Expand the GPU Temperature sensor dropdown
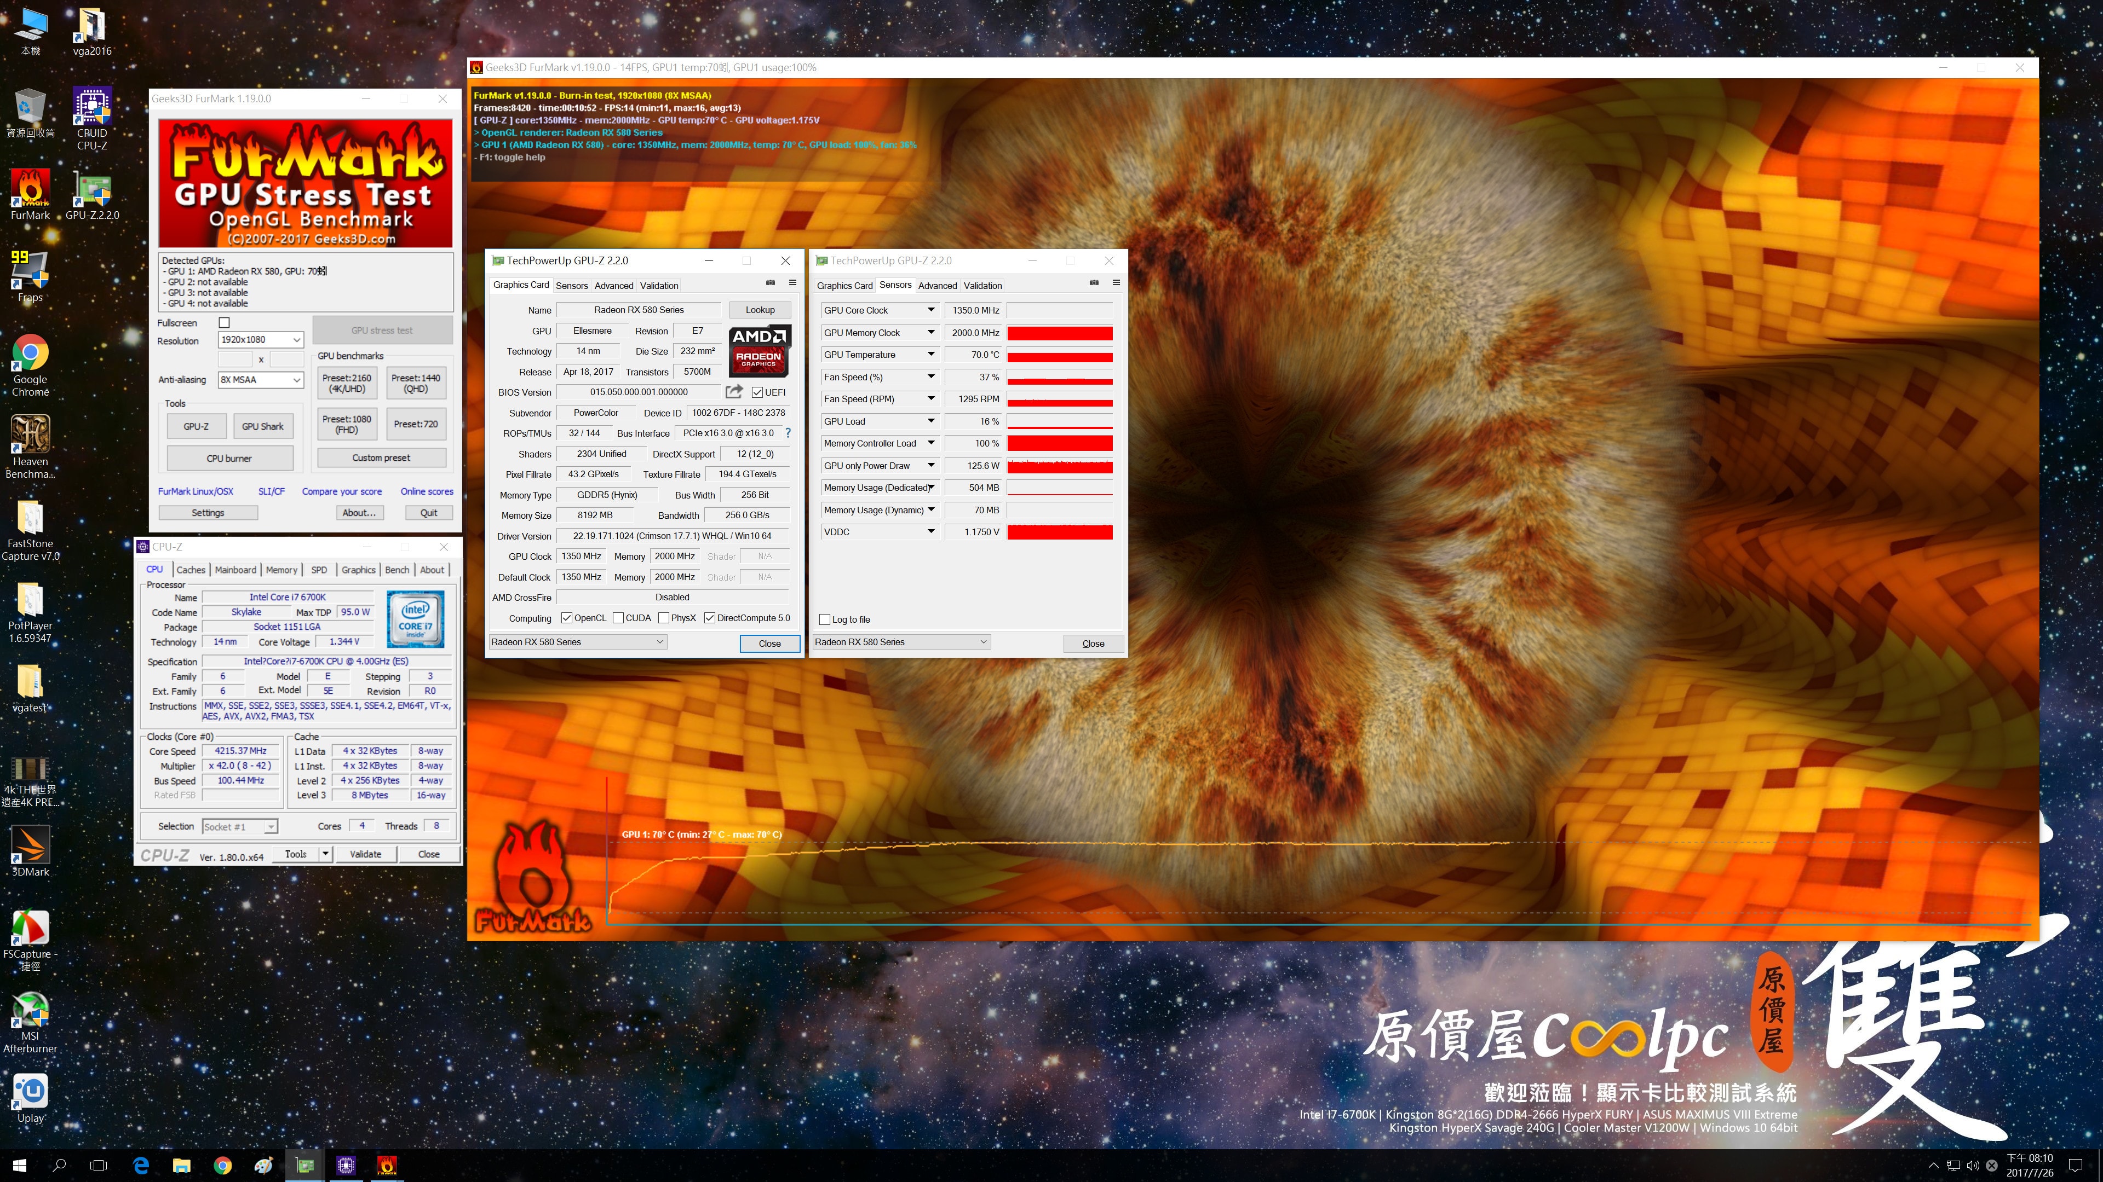The width and height of the screenshot is (2103, 1182). (x=930, y=355)
